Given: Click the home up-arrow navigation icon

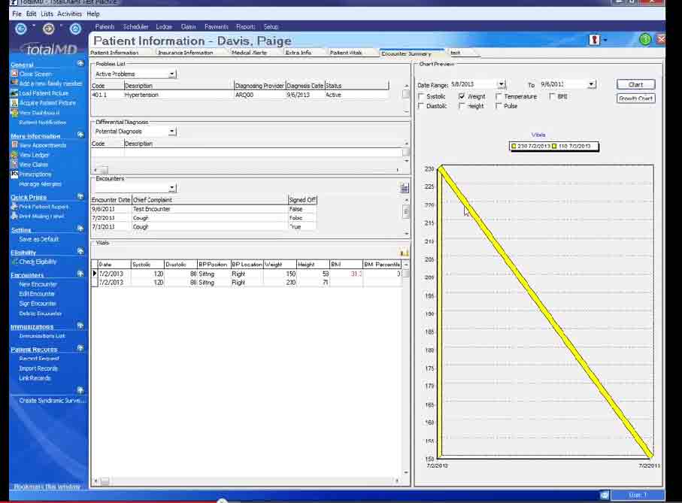Looking at the screenshot, I should (75, 29).
